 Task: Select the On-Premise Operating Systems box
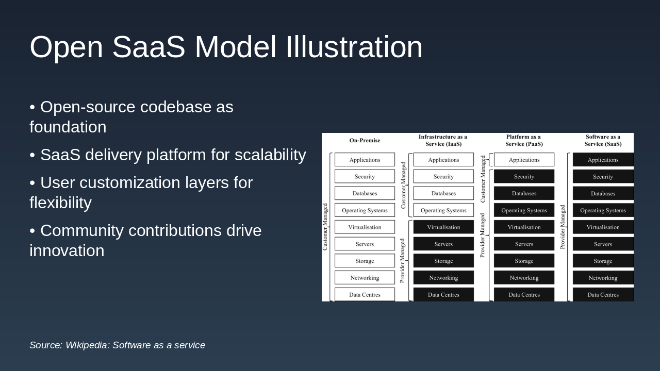(x=365, y=210)
